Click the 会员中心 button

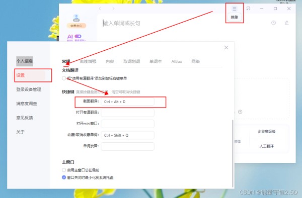77,26
